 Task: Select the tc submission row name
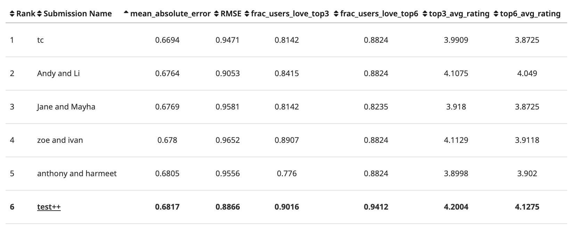coord(40,40)
